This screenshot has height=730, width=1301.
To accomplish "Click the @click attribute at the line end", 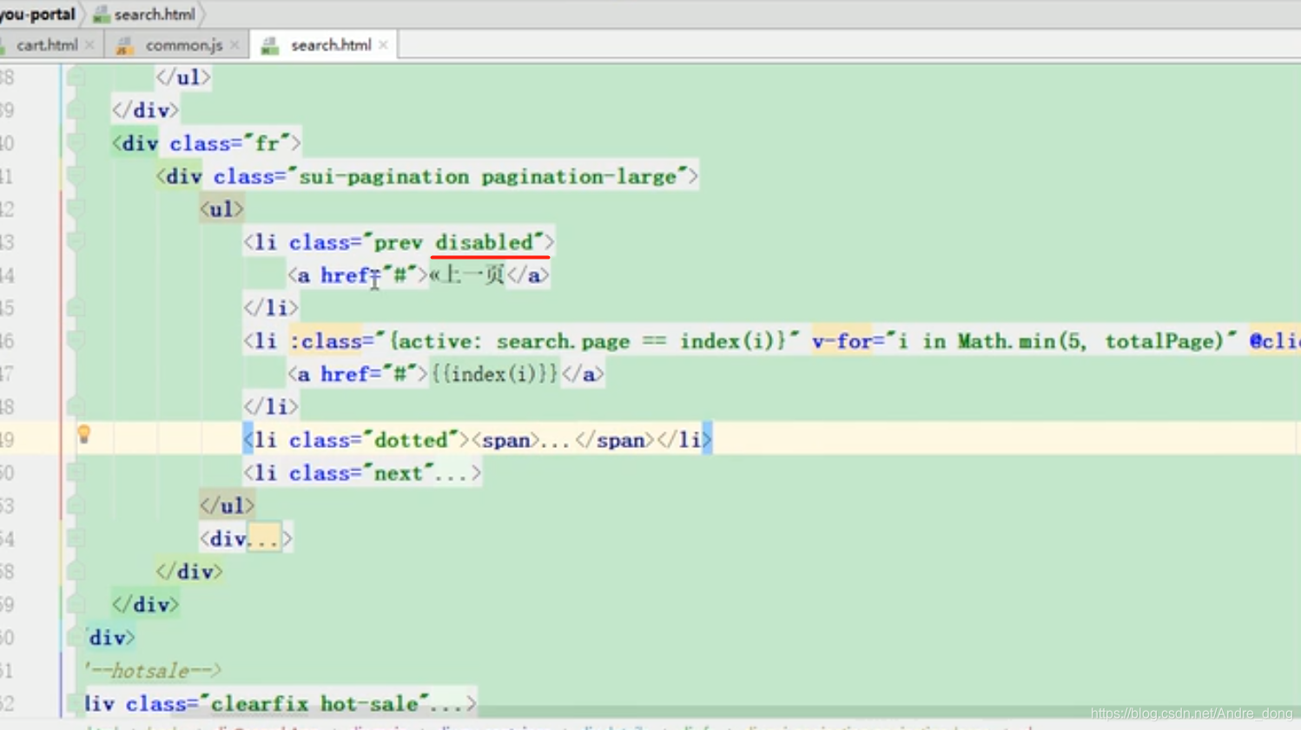I will 1274,341.
